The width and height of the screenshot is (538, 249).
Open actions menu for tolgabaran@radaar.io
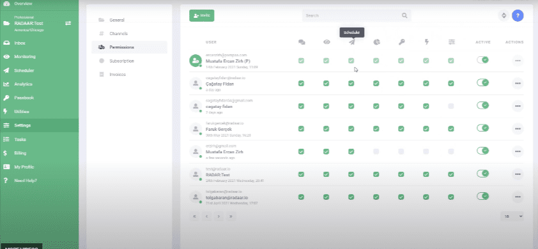coord(518,197)
